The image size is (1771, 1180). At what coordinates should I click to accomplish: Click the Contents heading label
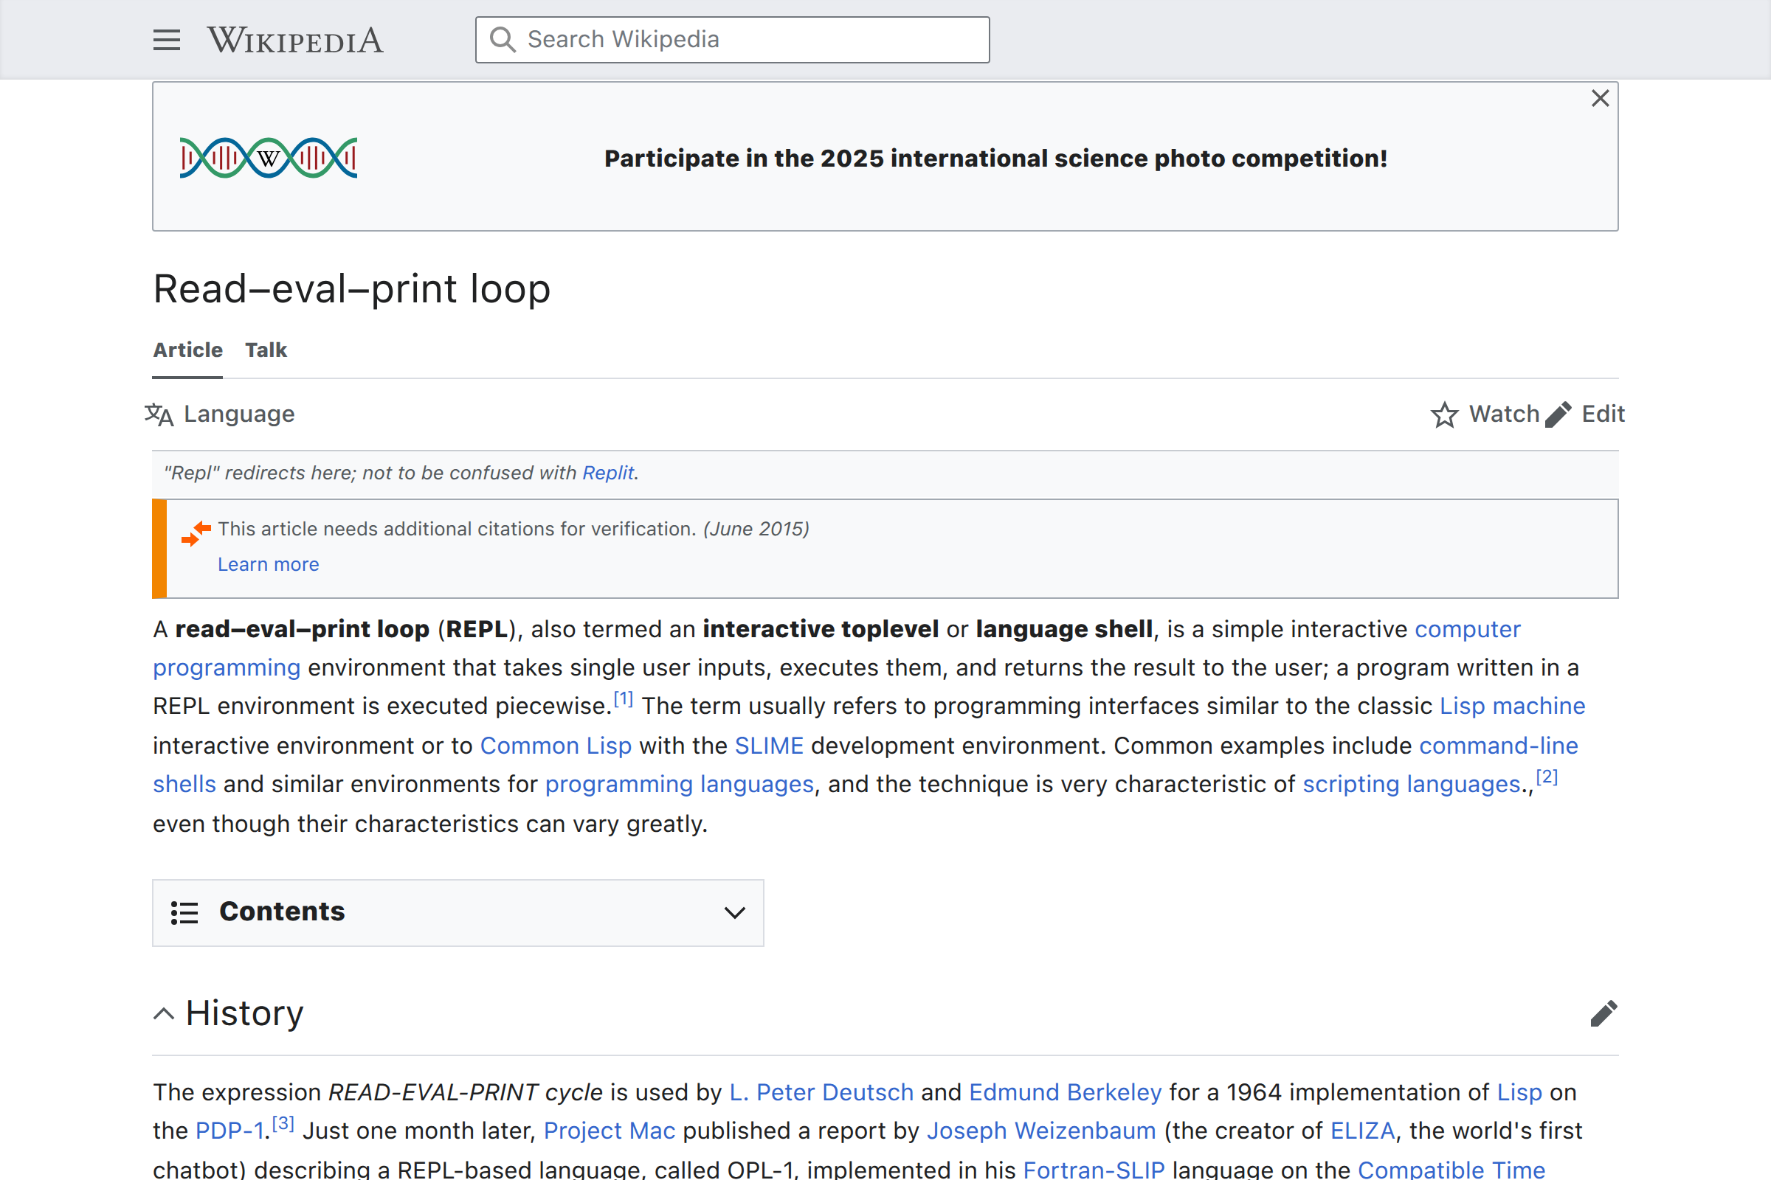coord(282,912)
